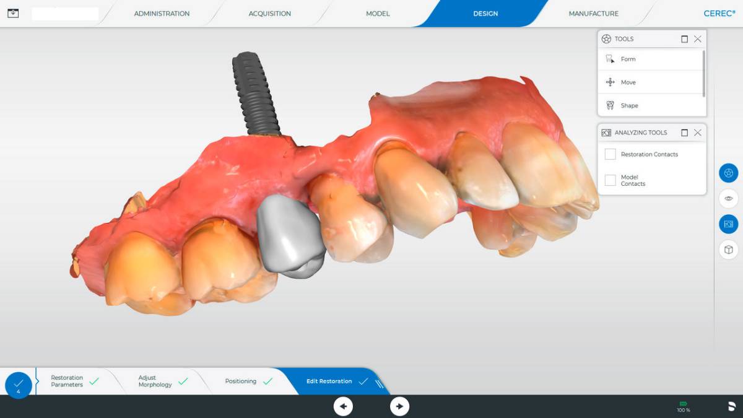Go to the Positioning step
The height and width of the screenshot is (418, 743).
tap(241, 381)
